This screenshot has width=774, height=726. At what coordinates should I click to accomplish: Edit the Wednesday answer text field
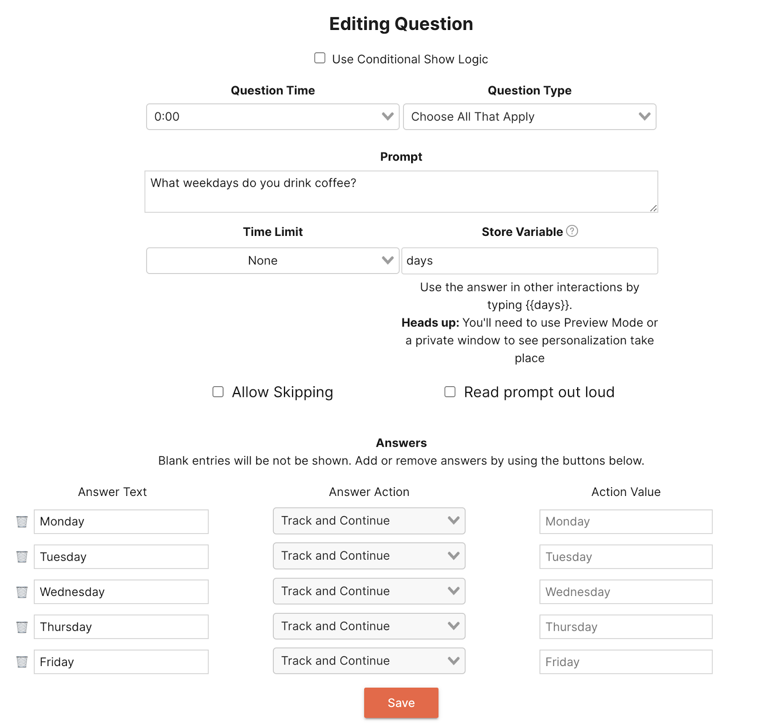pyautogui.click(x=121, y=592)
